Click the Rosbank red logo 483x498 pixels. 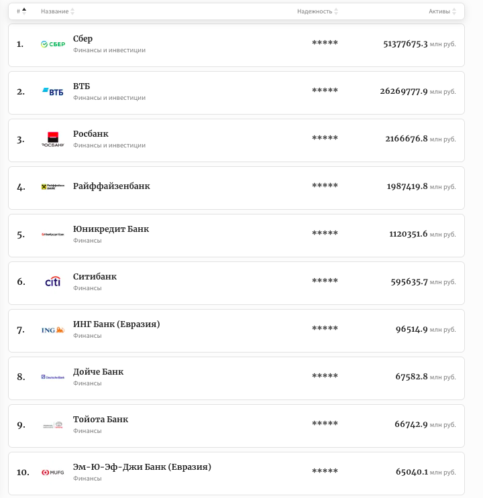click(53, 139)
